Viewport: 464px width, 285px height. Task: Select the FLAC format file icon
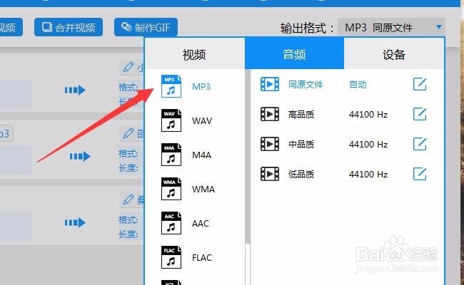[x=171, y=257]
